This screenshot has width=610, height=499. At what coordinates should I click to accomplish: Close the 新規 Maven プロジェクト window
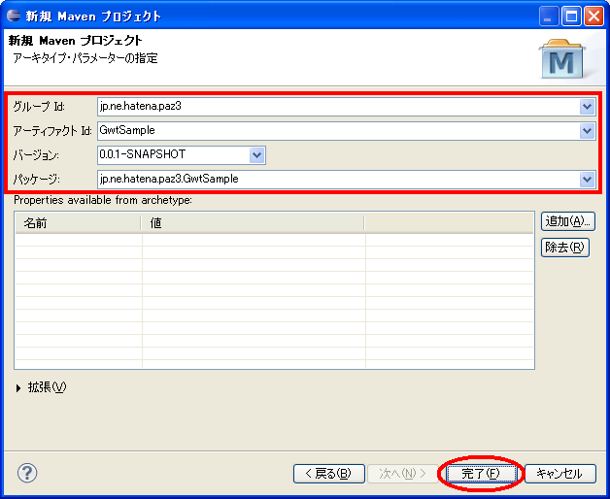click(593, 17)
